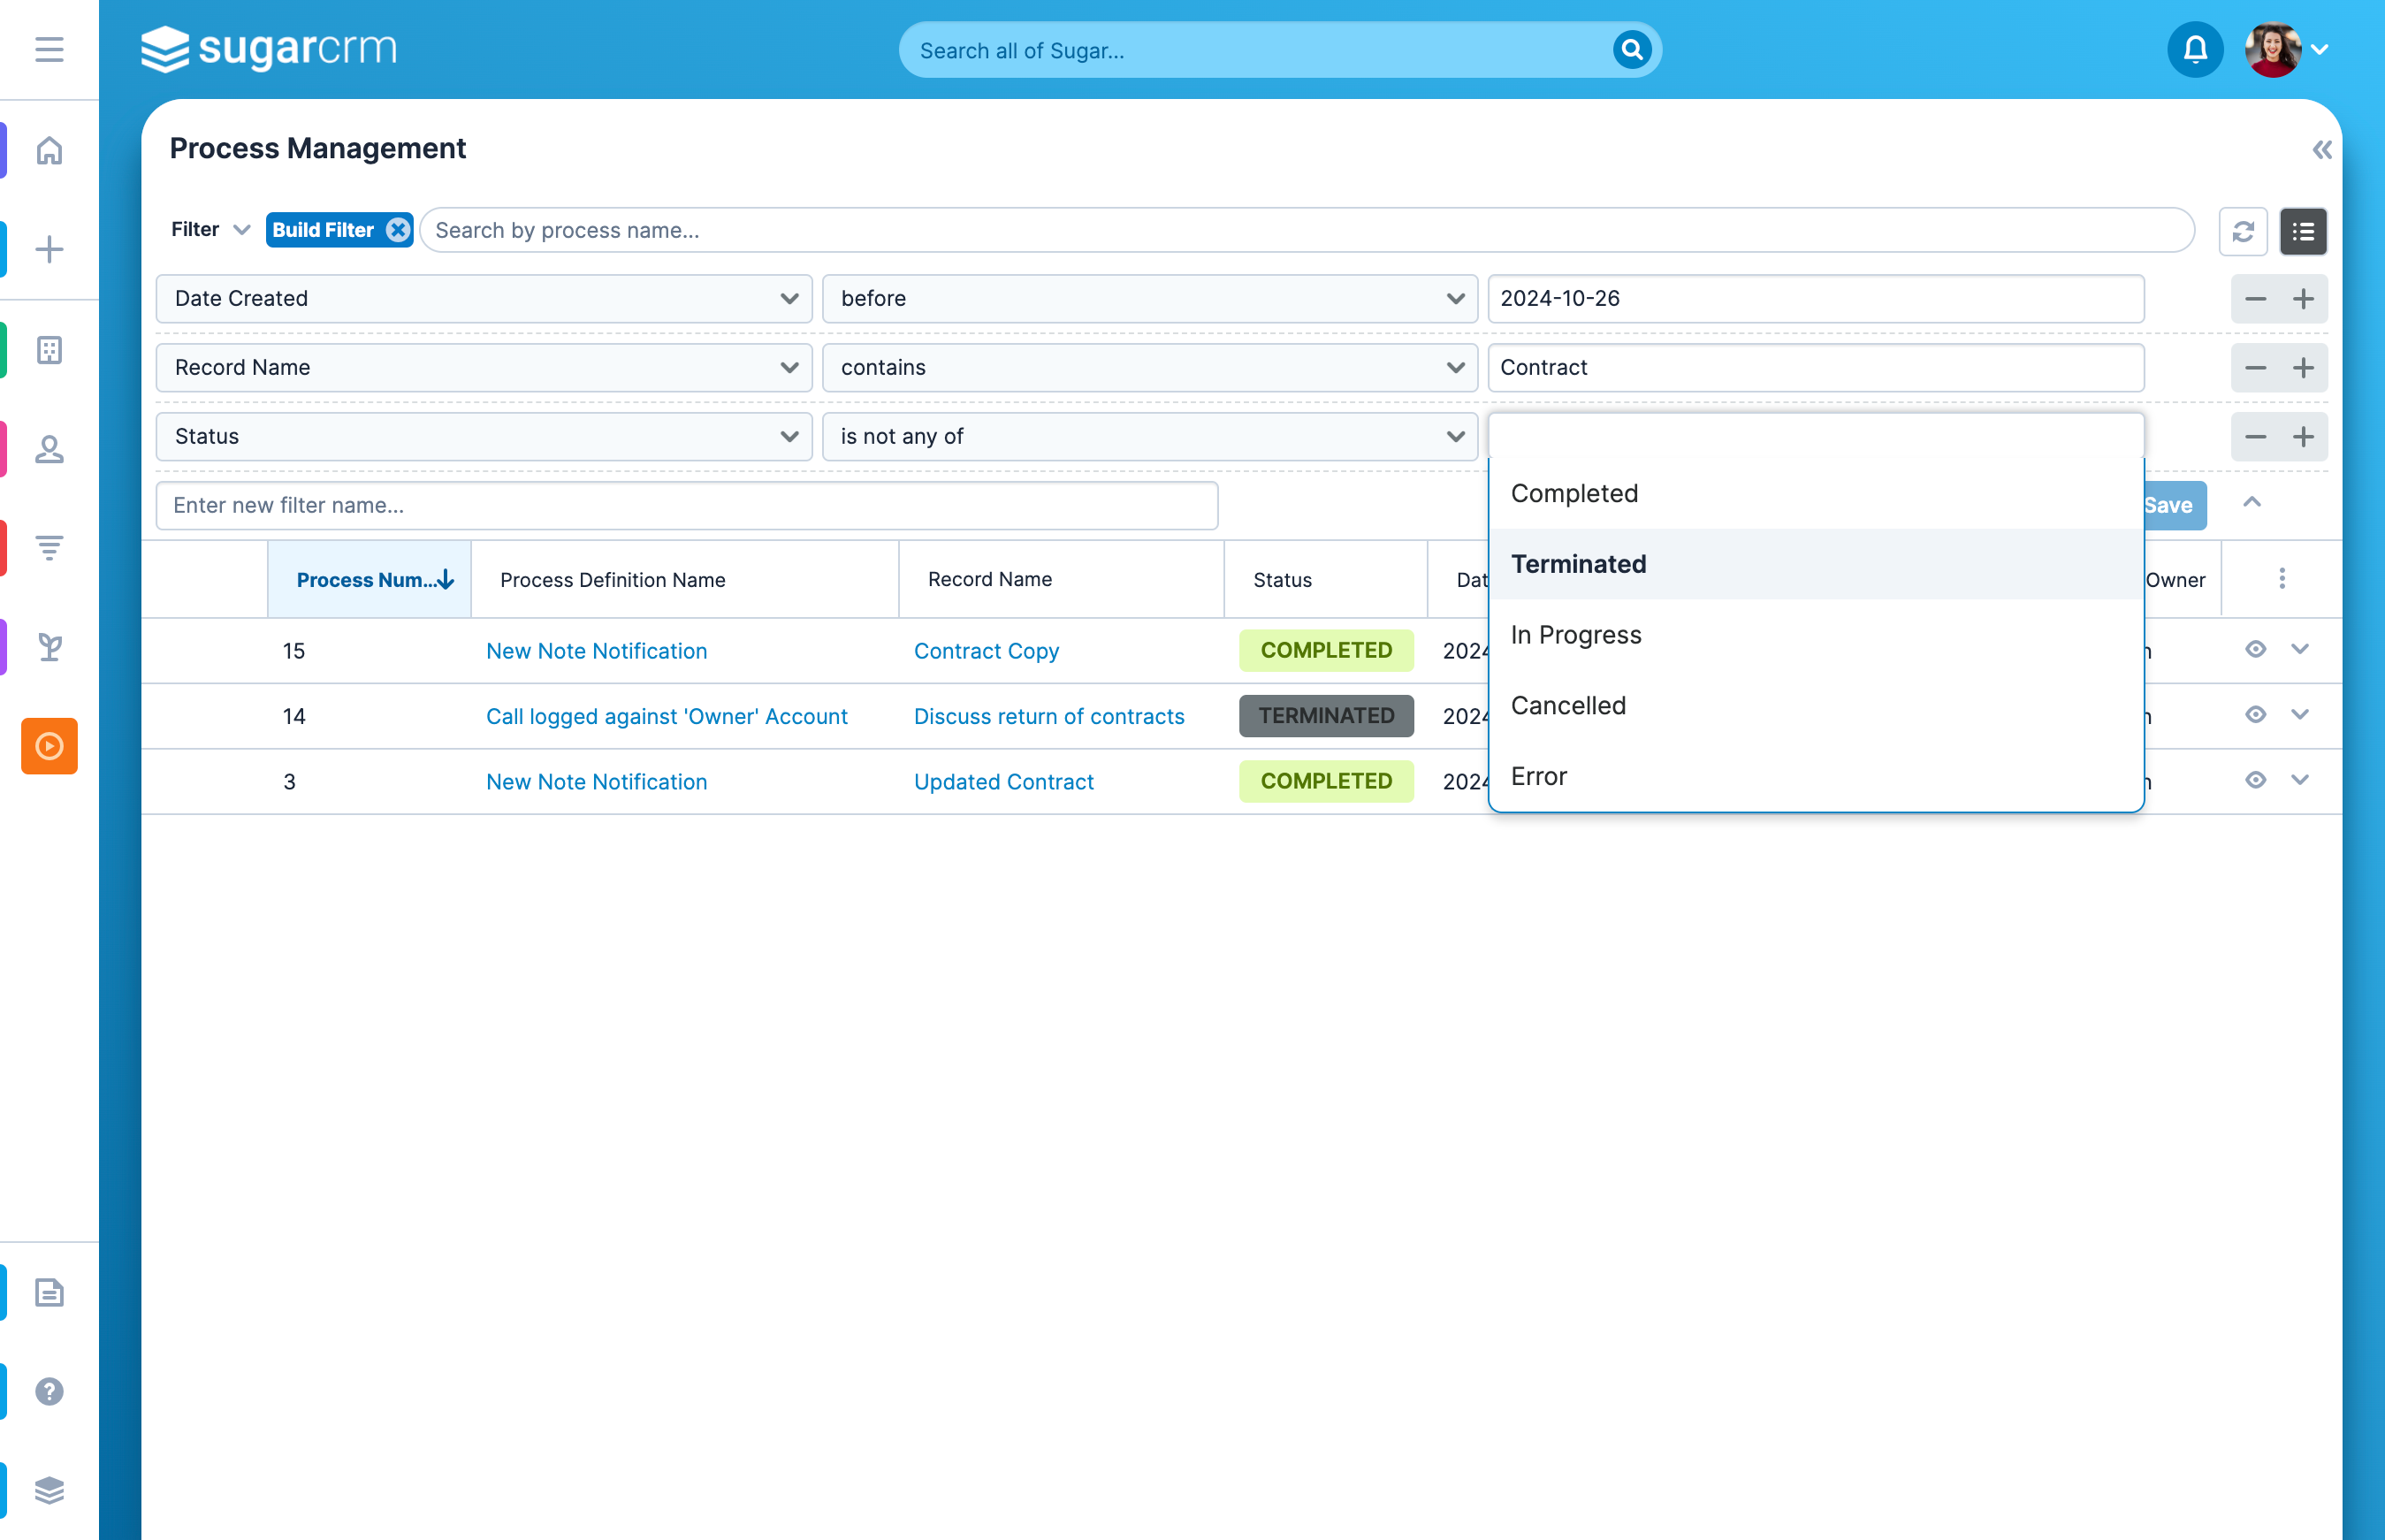The image size is (2385, 1540).
Task: Open Contacts person icon in the sidebar
Action: (49, 449)
